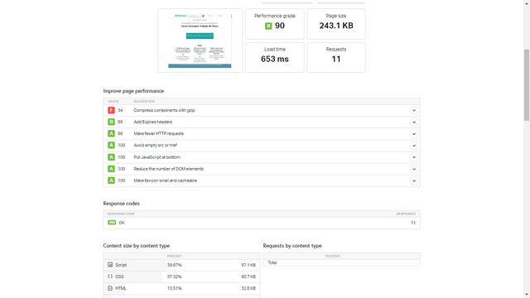Image resolution: width=530 pixels, height=298 pixels.
Task: Click the 653 ms load time value
Action: click(x=275, y=59)
